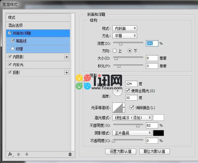The image size is (198, 163).
Task: Select the 纹理 sub-item row
Action: [x=38, y=49]
